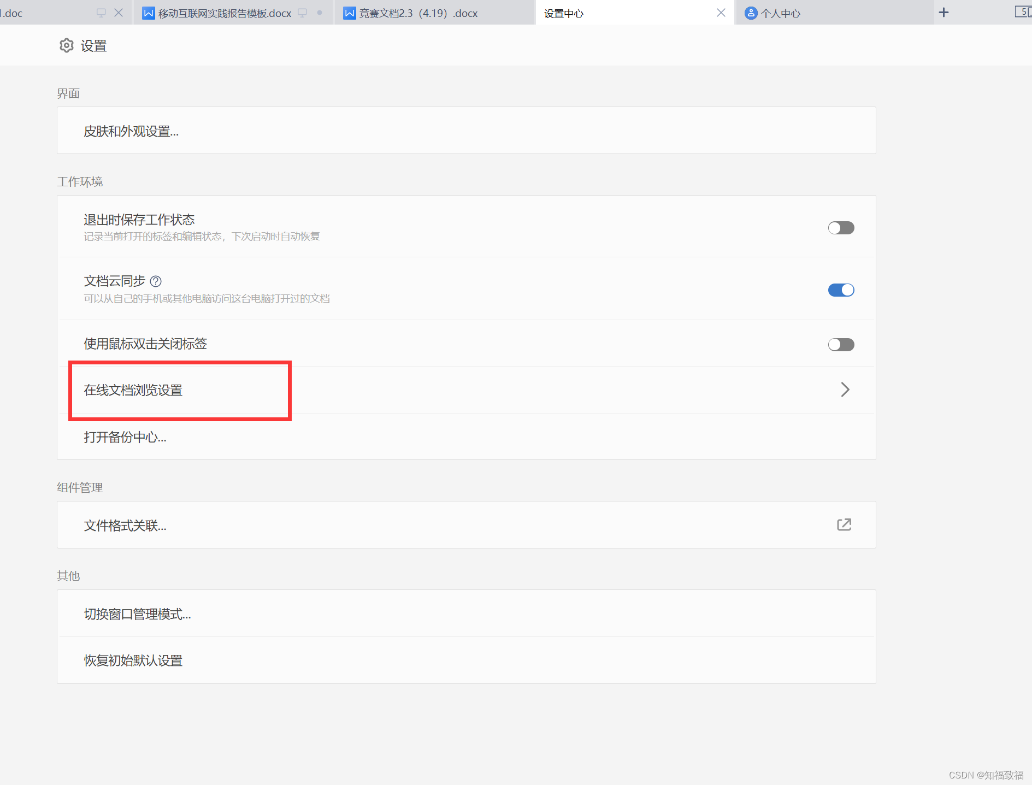Image resolution: width=1032 pixels, height=785 pixels.
Task: Toggle 使用鼠标双击关闭标签 switch
Action: pyautogui.click(x=841, y=345)
